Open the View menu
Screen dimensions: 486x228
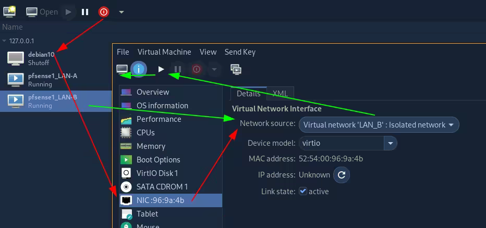point(208,52)
